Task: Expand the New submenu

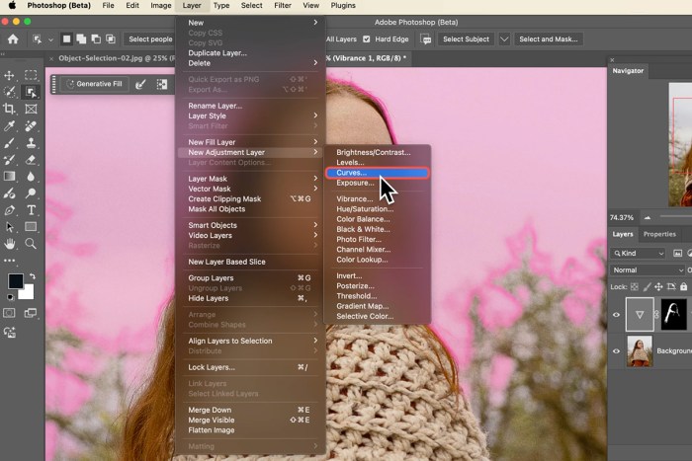Action: point(252,23)
